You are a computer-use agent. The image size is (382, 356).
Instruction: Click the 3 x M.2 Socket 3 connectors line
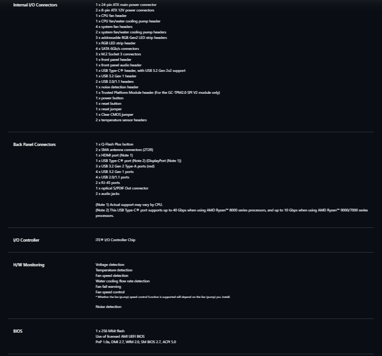click(118, 54)
